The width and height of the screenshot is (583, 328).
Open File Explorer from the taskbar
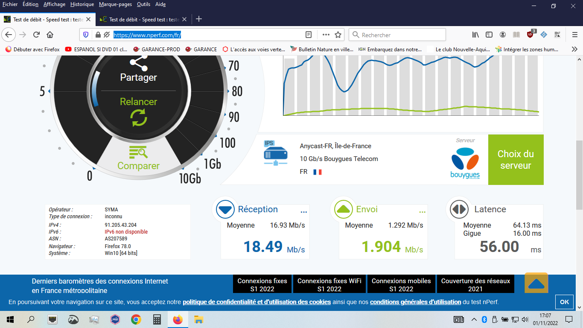tap(198, 319)
